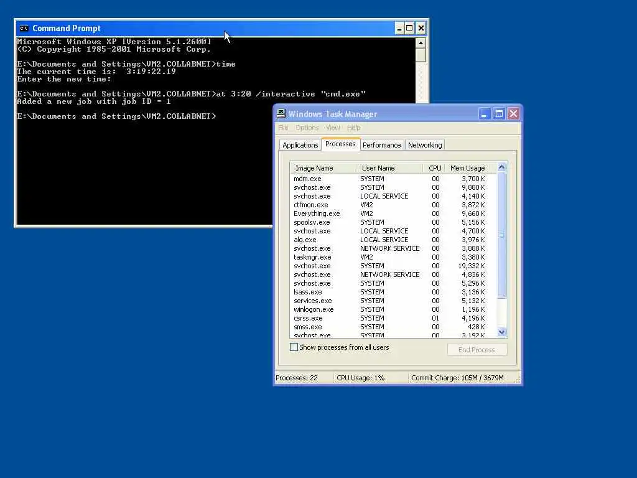Click the current time output line
Image resolution: width=637 pixels, height=478 pixels.
tap(96, 72)
